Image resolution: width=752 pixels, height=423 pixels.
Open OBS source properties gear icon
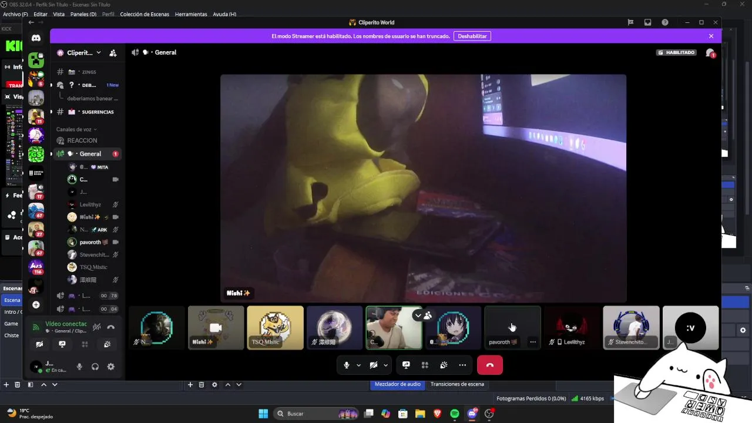[214, 385]
